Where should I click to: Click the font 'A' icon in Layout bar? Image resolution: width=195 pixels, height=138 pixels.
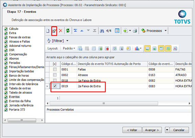[175, 49]
